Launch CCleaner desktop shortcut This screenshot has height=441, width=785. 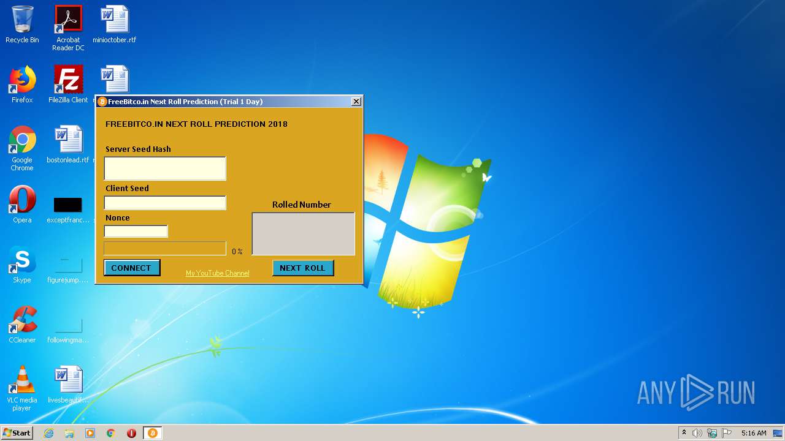point(22,325)
